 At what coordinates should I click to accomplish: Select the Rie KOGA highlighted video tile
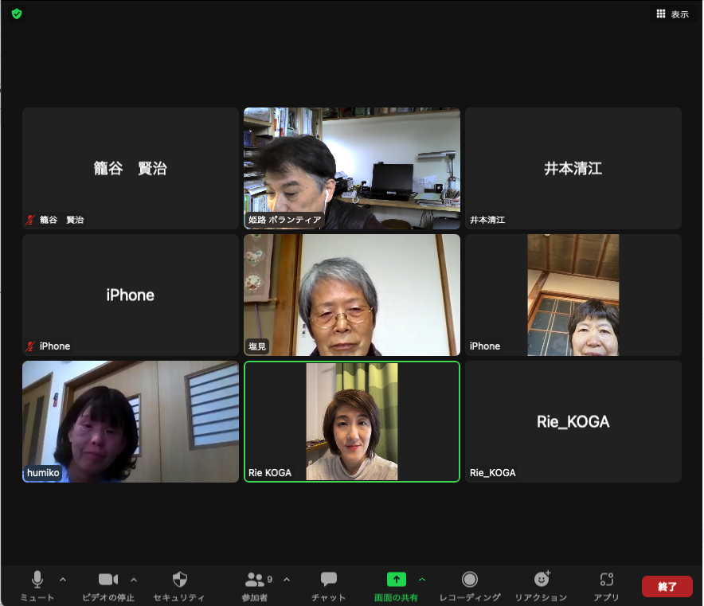coord(352,421)
